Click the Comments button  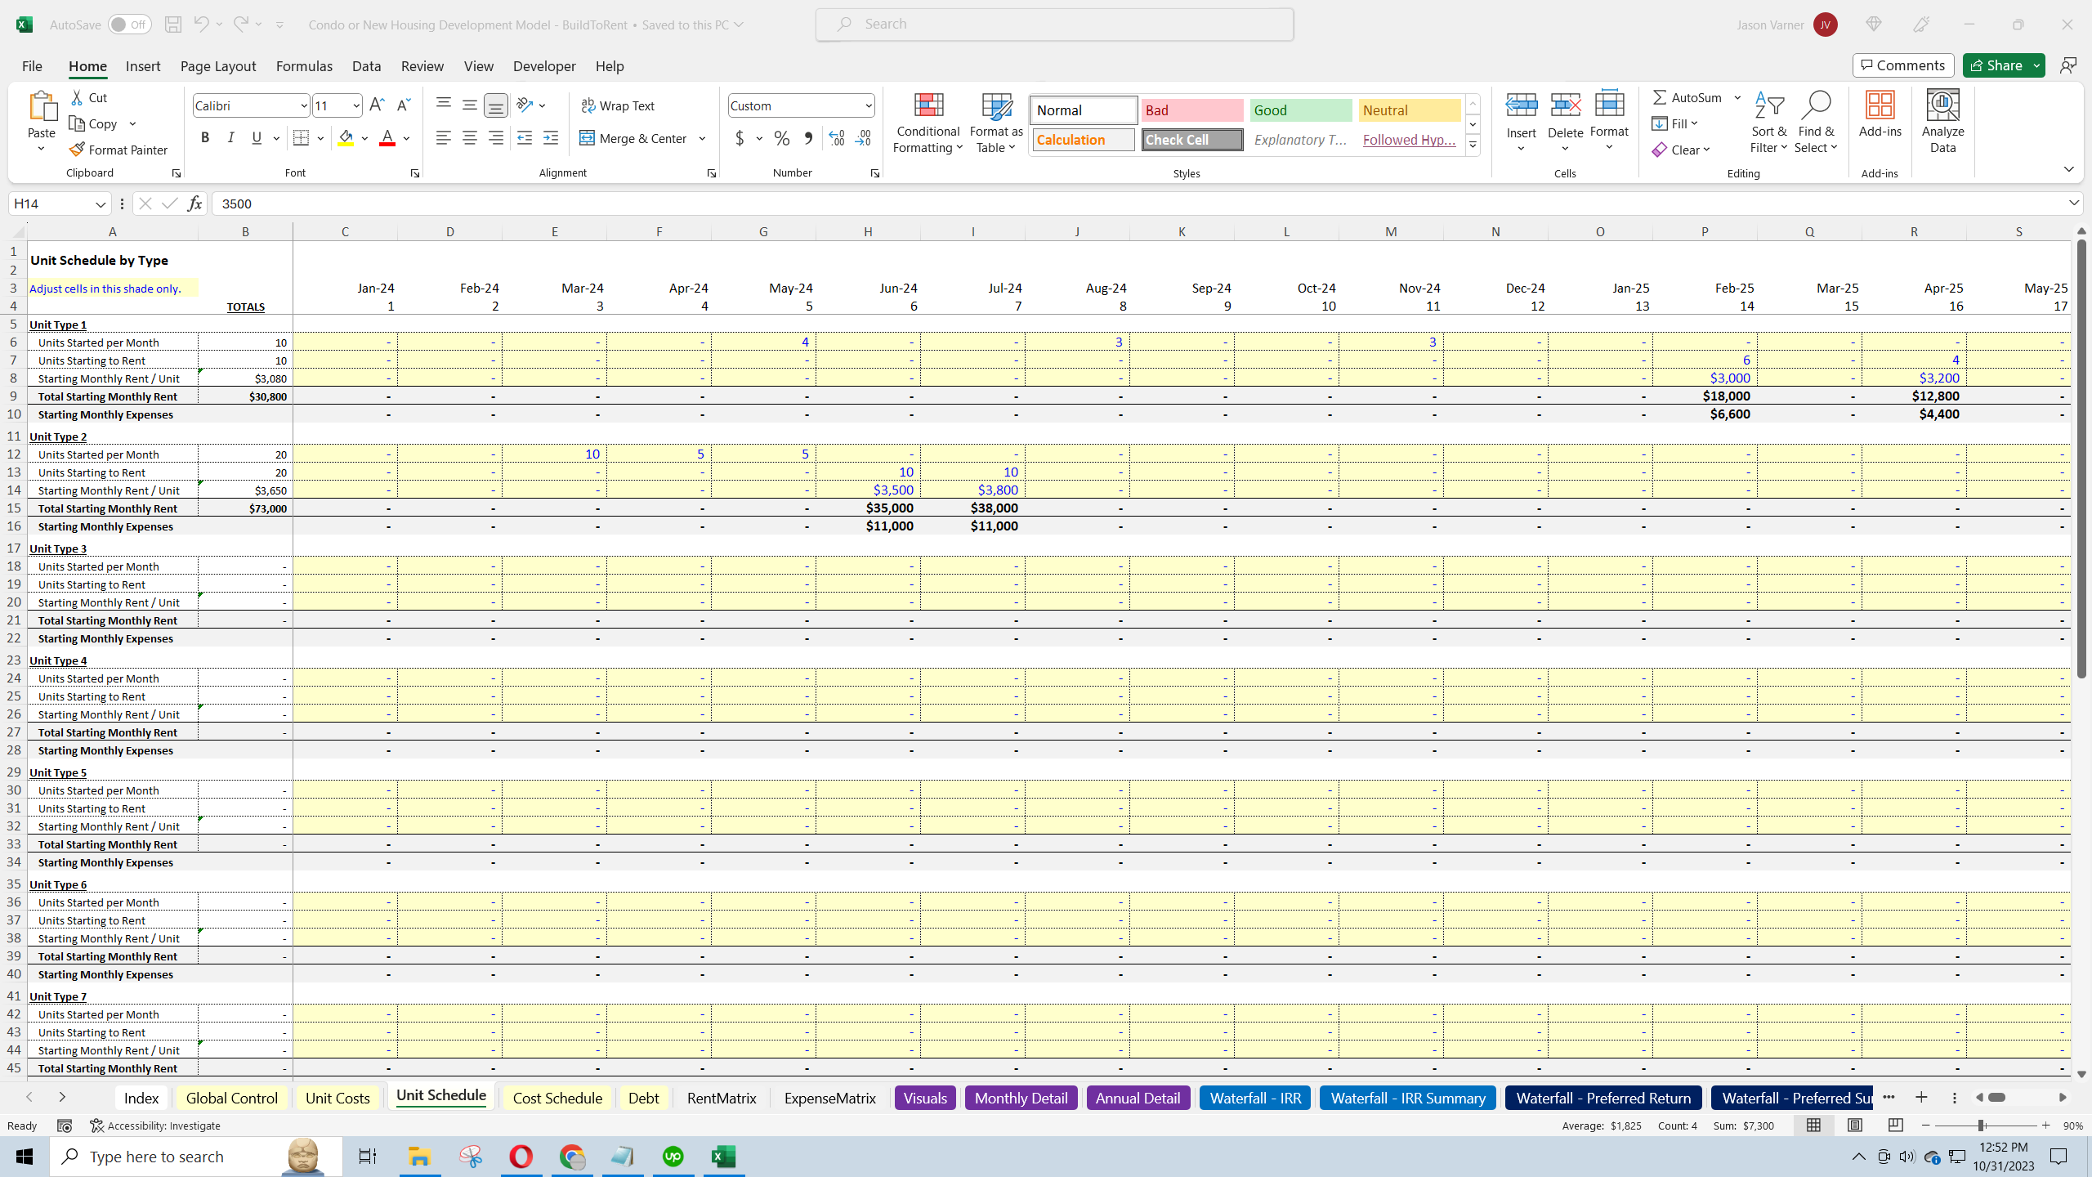[x=1903, y=65]
